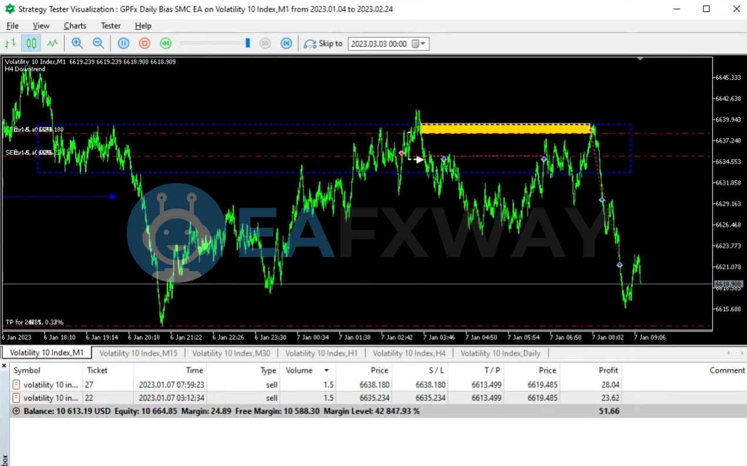The image size is (747, 466).
Task: Switch chart to bar chart mode
Action: click(x=11, y=43)
